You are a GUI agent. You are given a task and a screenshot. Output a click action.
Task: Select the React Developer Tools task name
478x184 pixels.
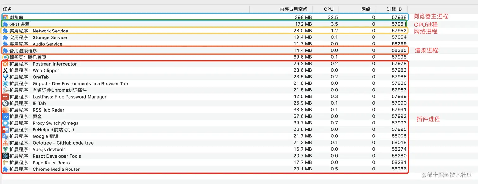(45, 156)
